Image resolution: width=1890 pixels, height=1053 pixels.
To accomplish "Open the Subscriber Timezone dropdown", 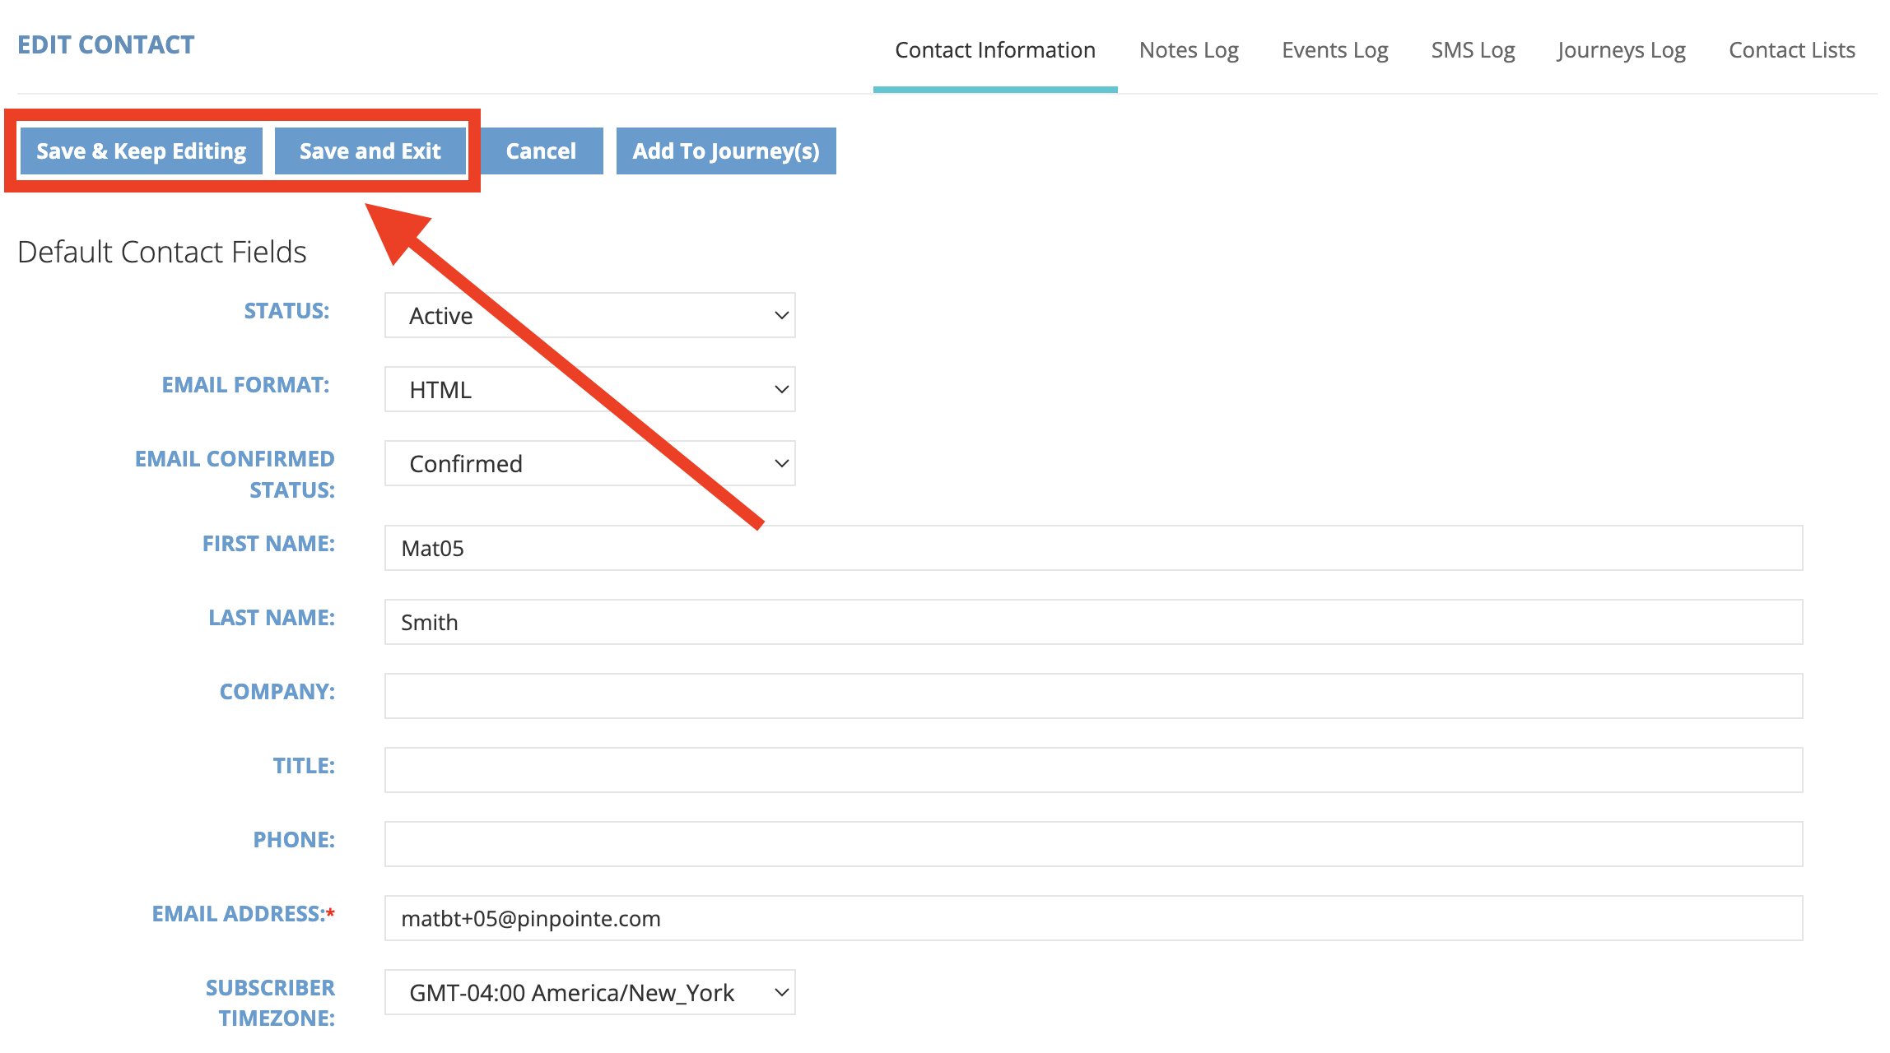I will tap(589, 992).
